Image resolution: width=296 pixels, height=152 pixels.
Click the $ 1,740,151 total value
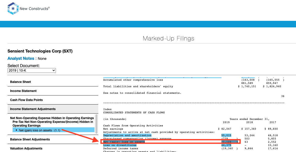tap(247, 86)
